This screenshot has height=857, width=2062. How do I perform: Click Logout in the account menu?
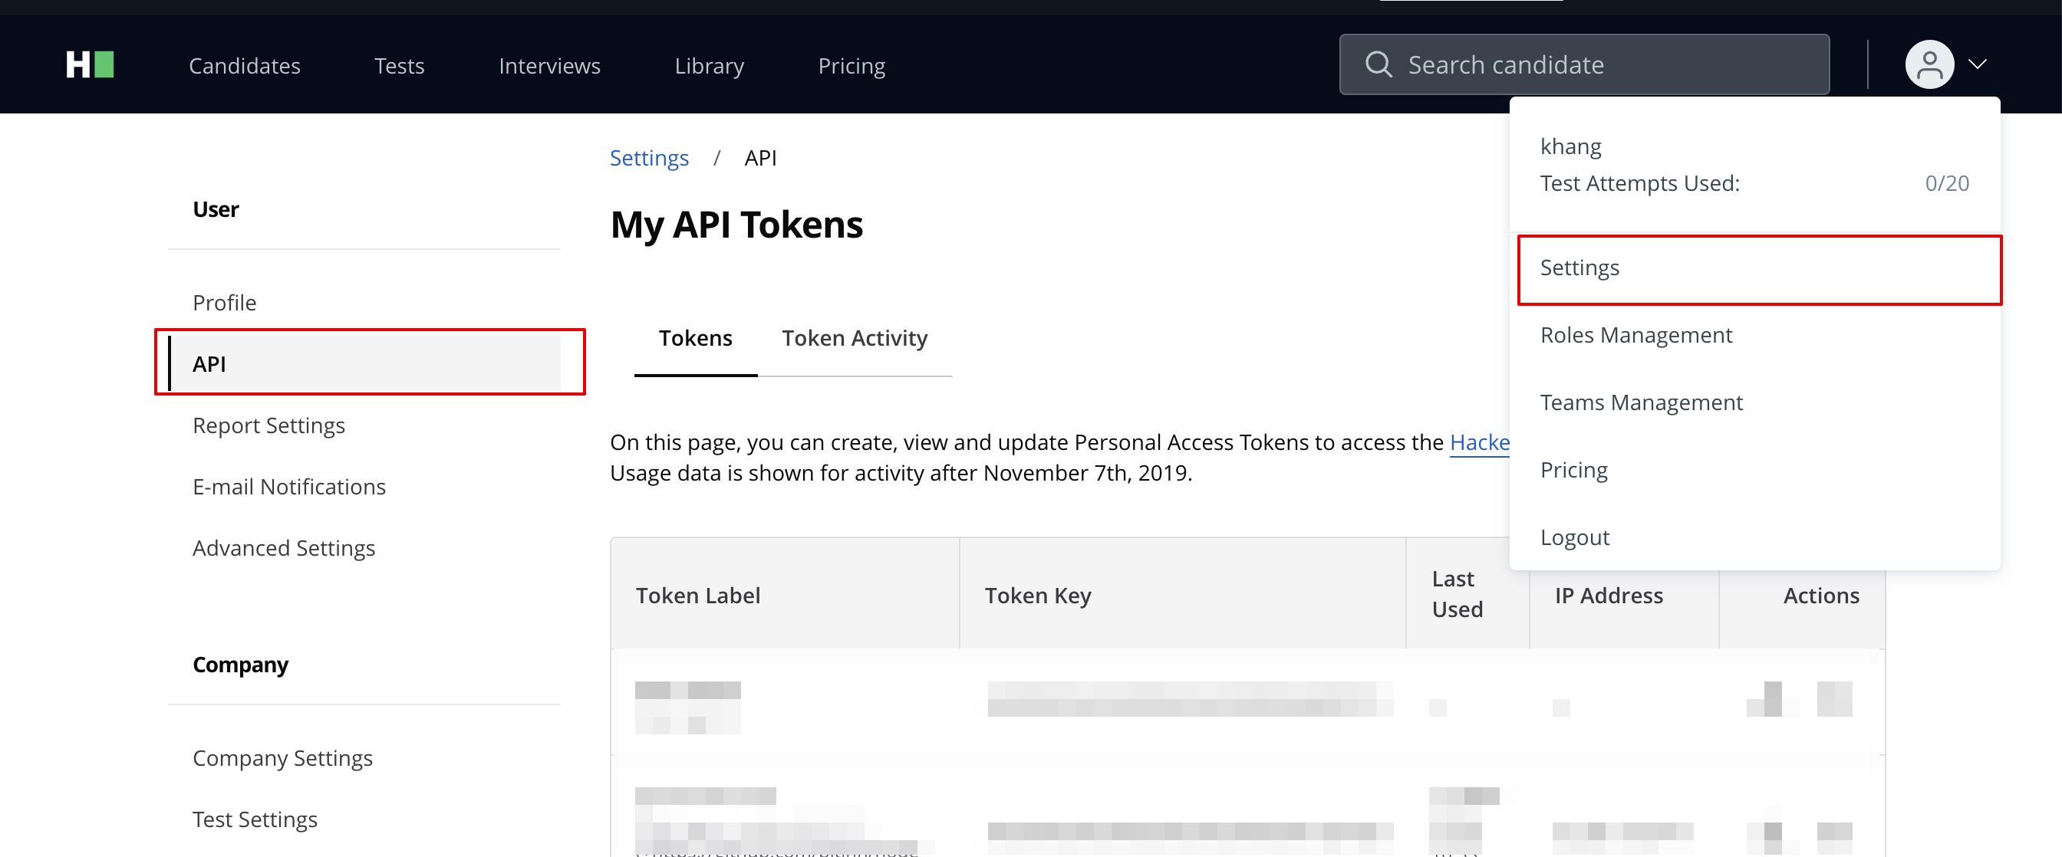(1573, 537)
